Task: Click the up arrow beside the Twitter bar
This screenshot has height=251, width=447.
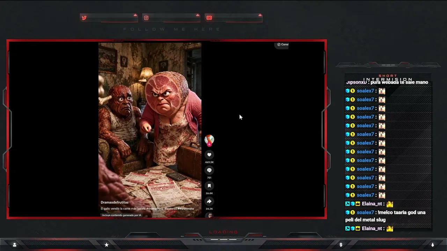Action: pos(135,15)
